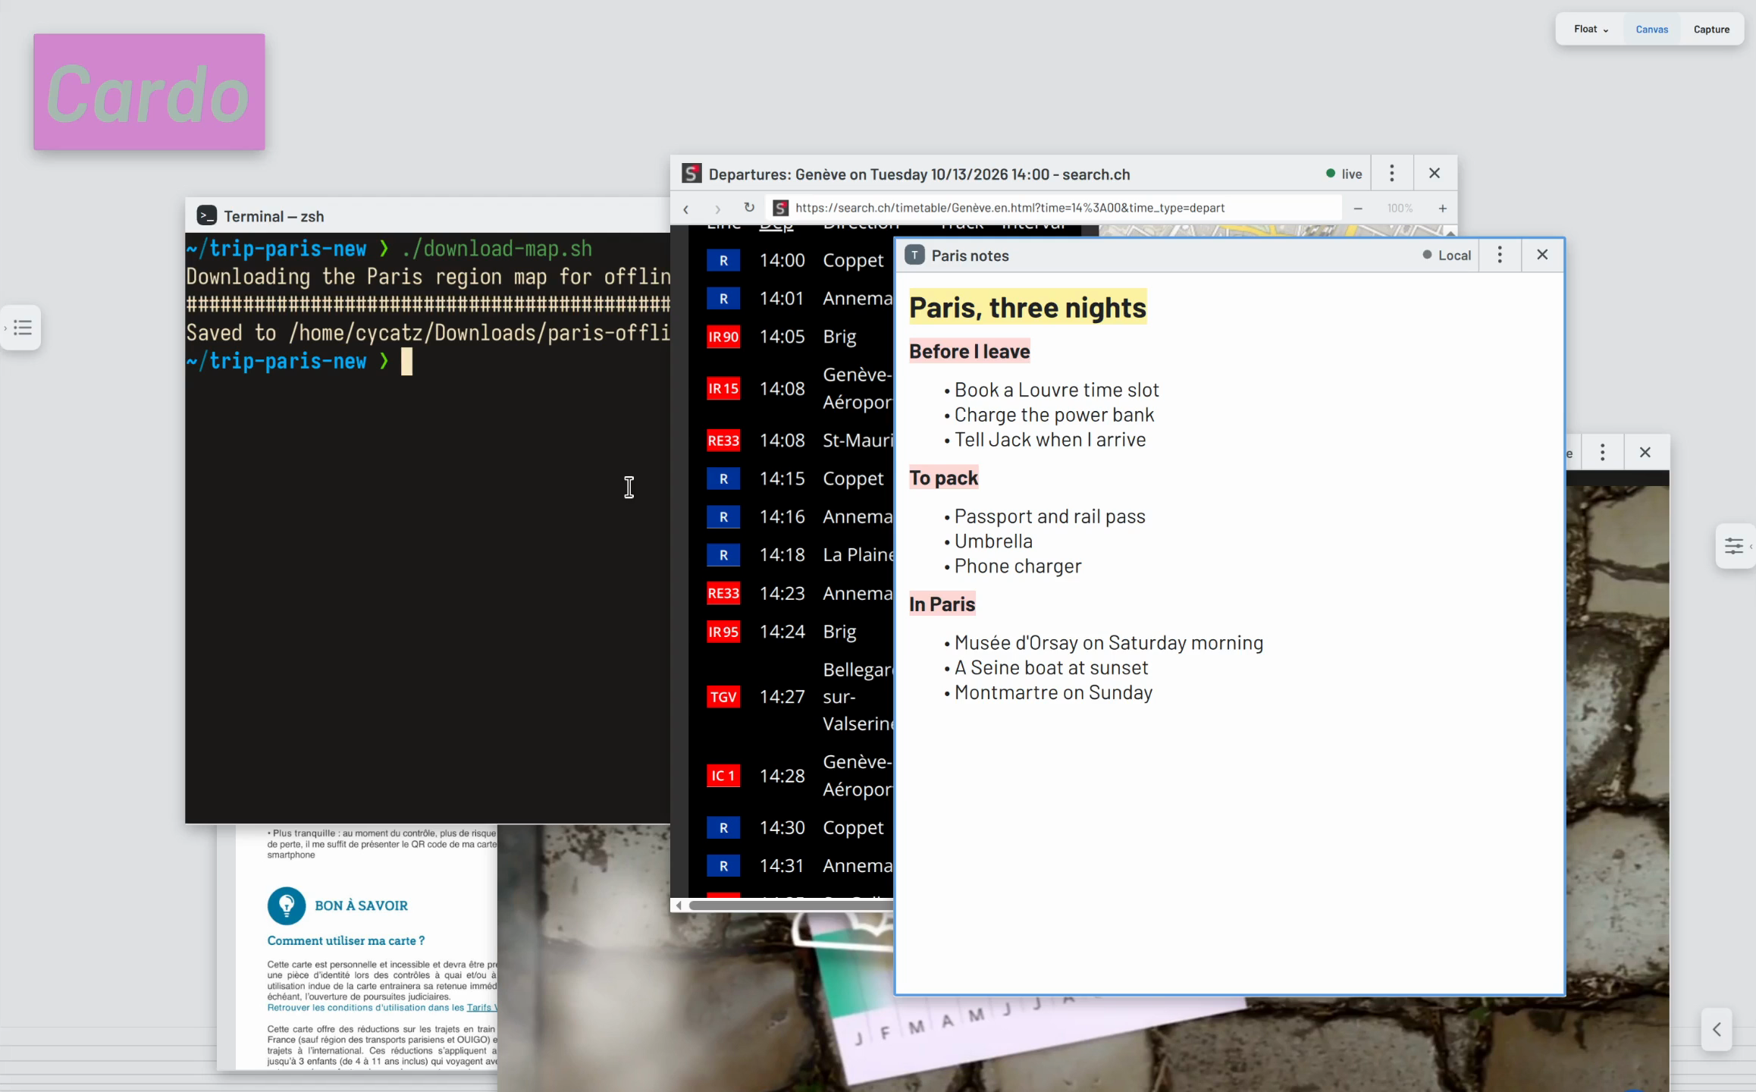
Task: Zoom out the browser page with minus
Action: pos(1358,209)
